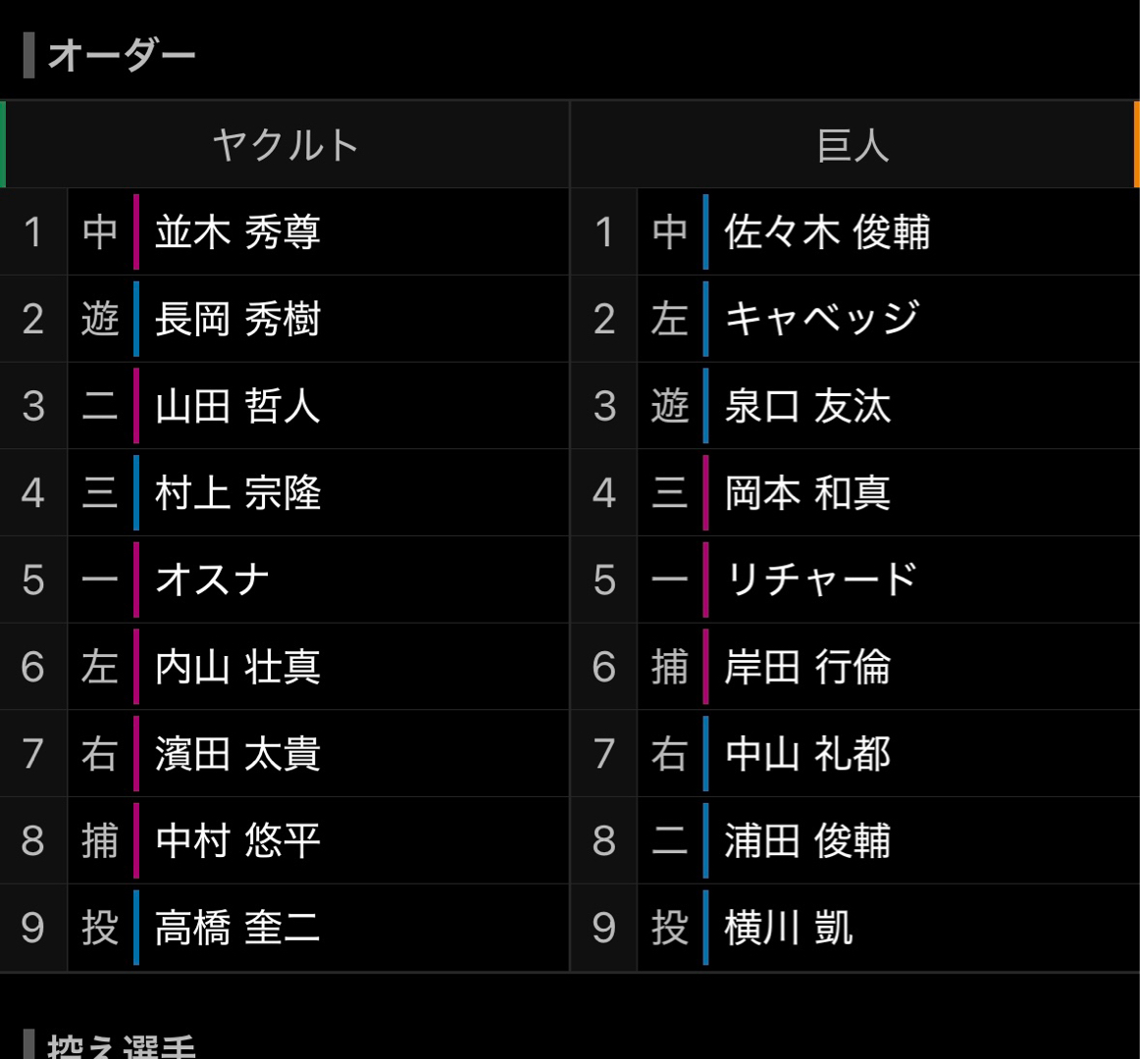
Task: Click on 濱田 太貴
Action: 237,754
